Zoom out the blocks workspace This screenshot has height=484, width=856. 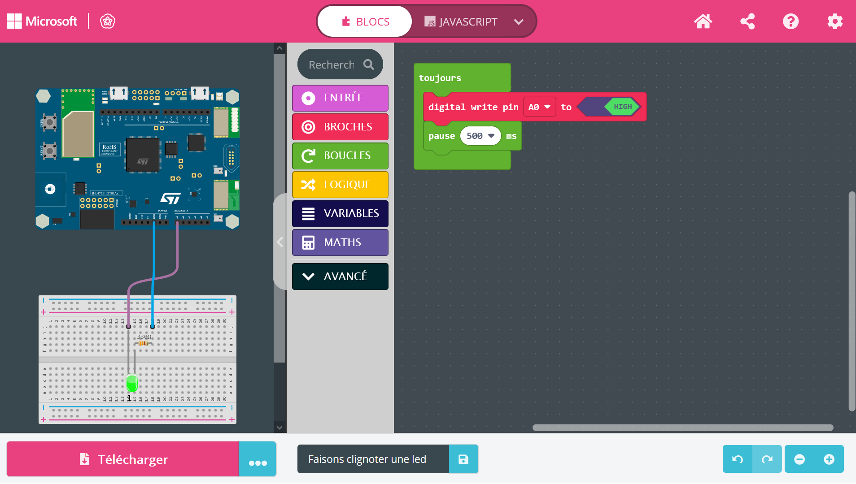point(799,459)
